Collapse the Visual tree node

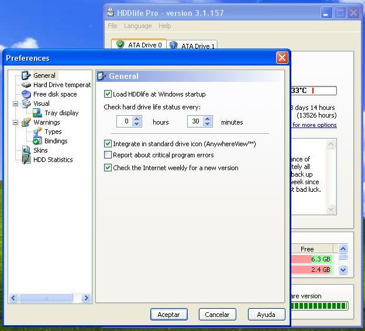[15, 104]
